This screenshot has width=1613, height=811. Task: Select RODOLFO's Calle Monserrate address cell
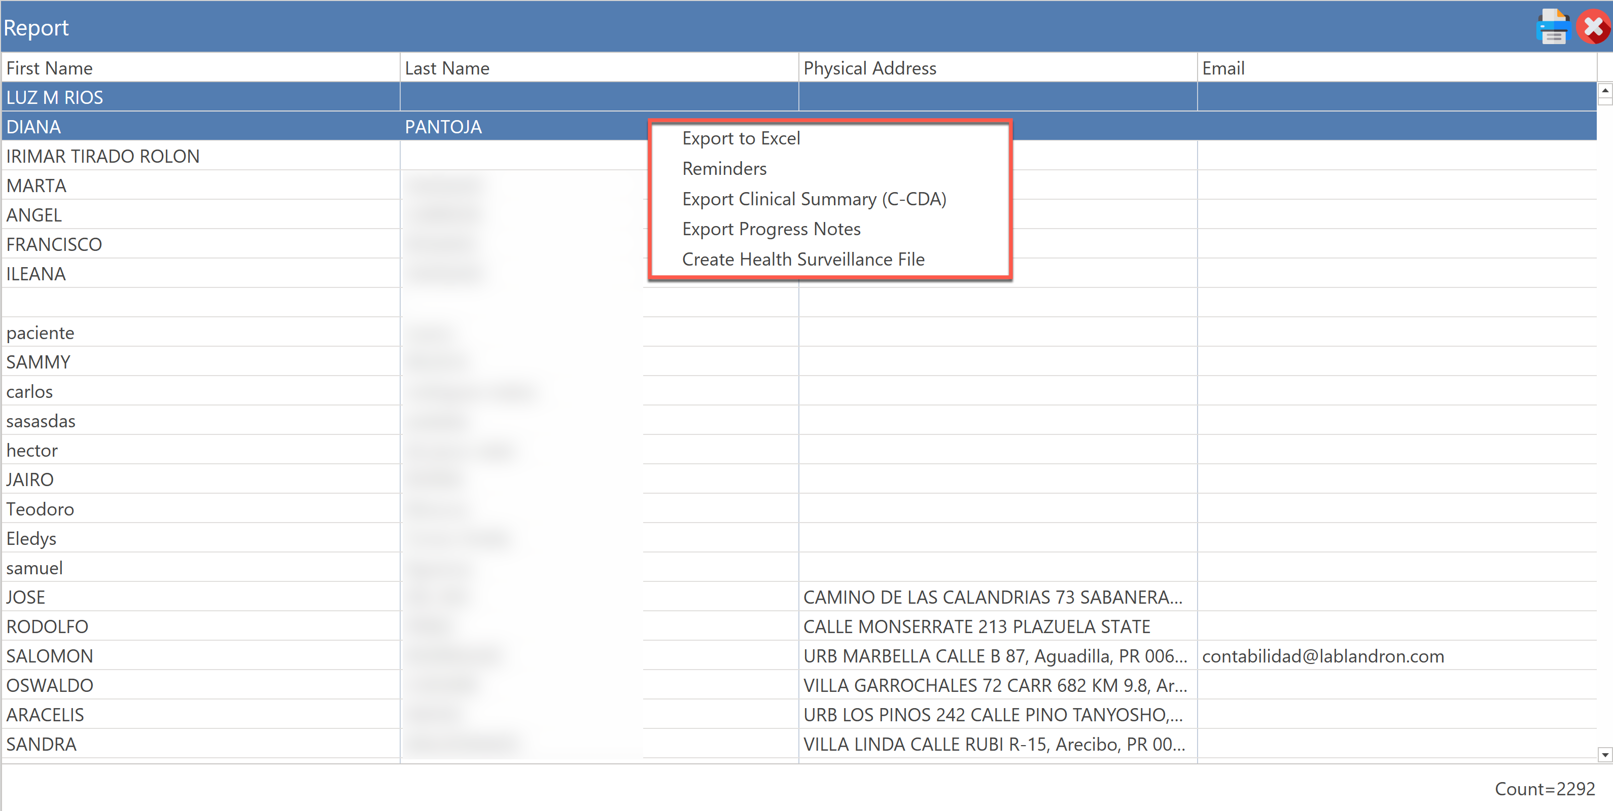[976, 626]
